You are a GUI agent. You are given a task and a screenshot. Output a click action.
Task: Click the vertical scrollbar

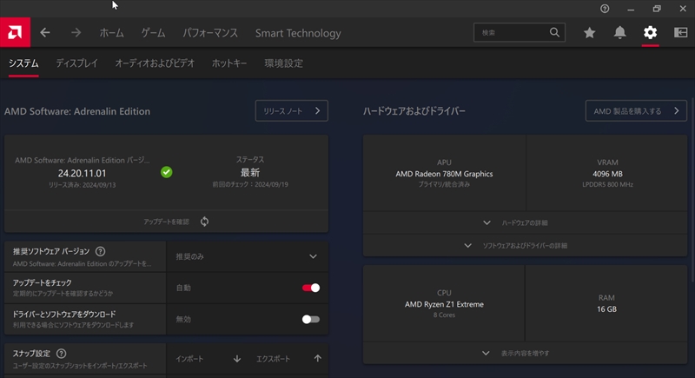click(692, 190)
